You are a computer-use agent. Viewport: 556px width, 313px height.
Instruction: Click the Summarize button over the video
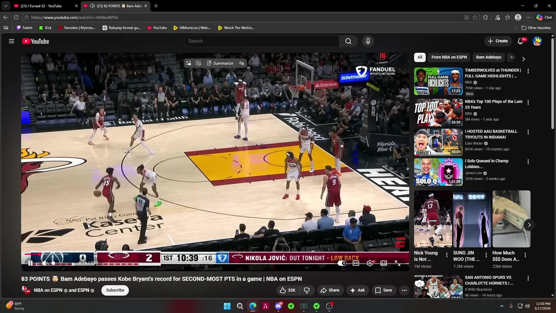219,63
